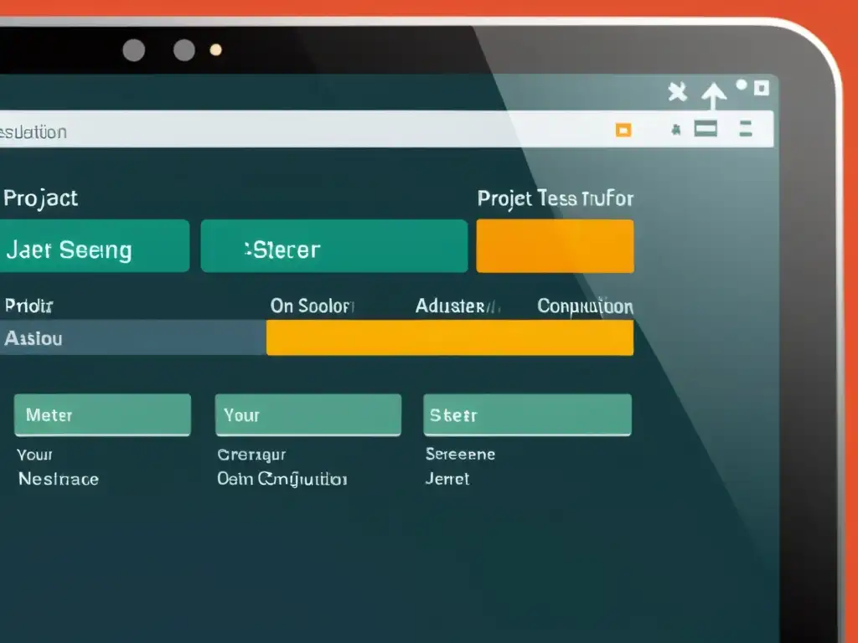
Task: Enable the Stecer option
Action: [x=333, y=246]
